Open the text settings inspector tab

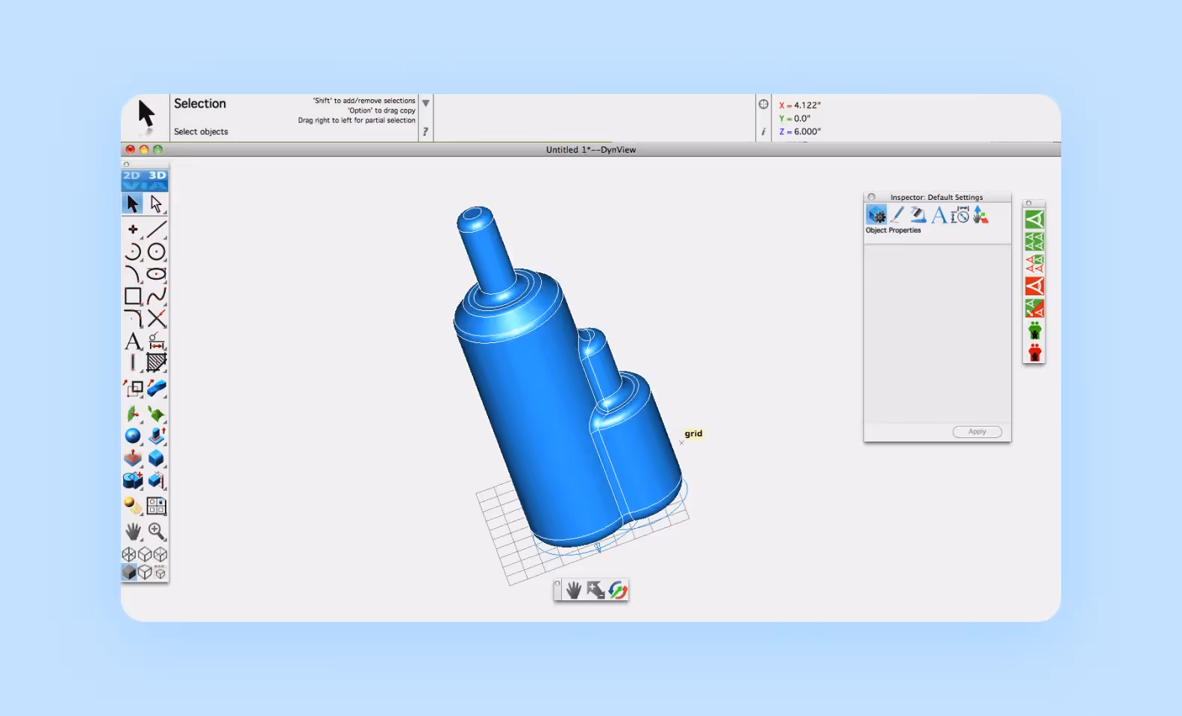pyautogui.click(x=939, y=215)
